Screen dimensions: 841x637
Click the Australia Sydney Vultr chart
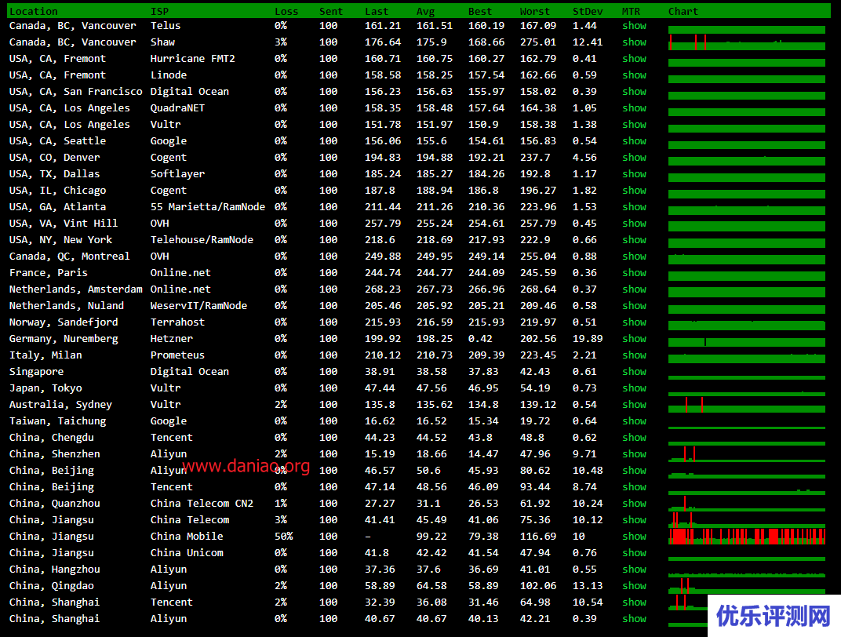[x=747, y=405]
